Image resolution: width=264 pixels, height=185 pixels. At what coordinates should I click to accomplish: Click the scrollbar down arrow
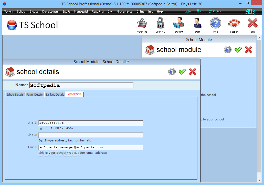click(259, 180)
